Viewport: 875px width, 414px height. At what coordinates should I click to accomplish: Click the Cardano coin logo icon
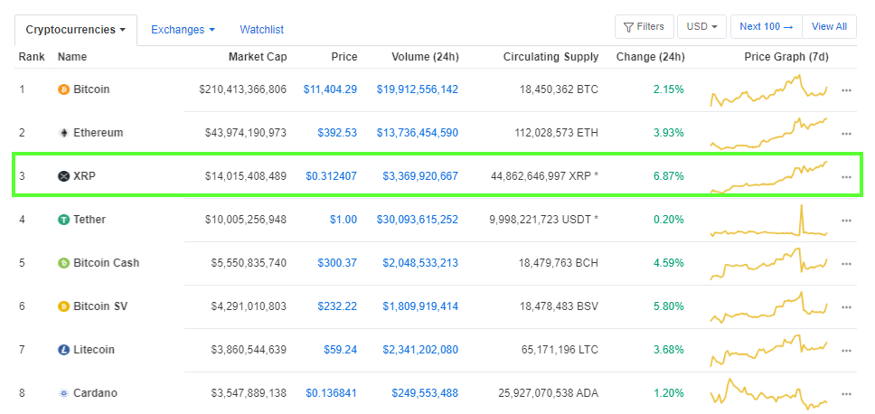click(63, 393)
